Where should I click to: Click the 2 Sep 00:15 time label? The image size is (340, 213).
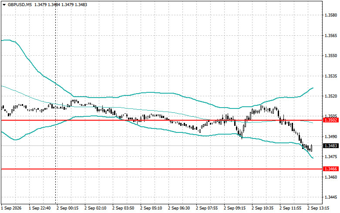pos(67,208)
